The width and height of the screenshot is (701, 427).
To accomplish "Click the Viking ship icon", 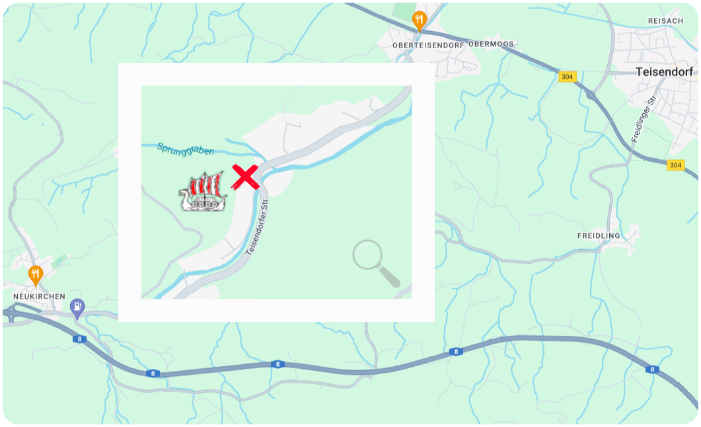I will pyautogui.click(x=203, y=192).
